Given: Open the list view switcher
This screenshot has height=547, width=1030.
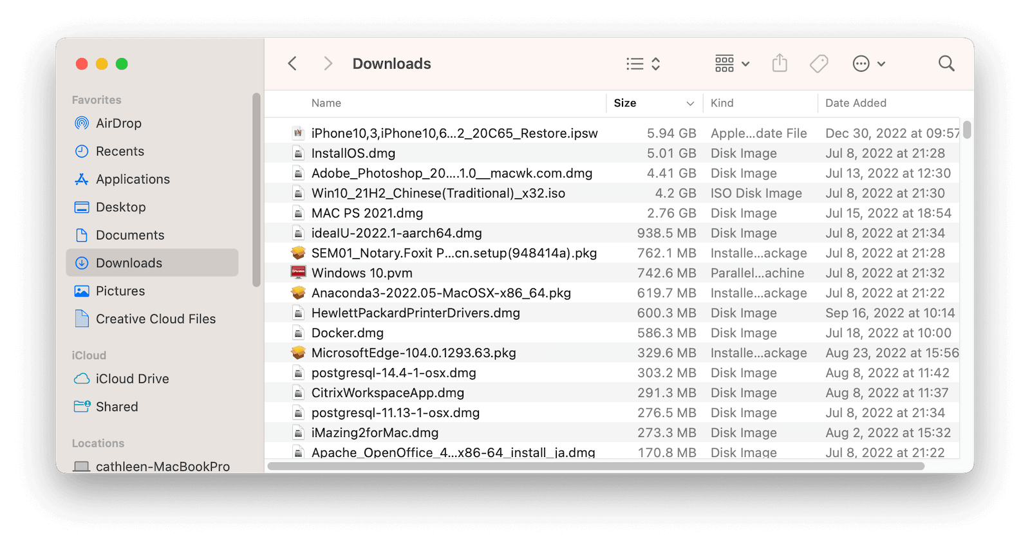Looking at the screenshot, I should [x=643, y=64].
